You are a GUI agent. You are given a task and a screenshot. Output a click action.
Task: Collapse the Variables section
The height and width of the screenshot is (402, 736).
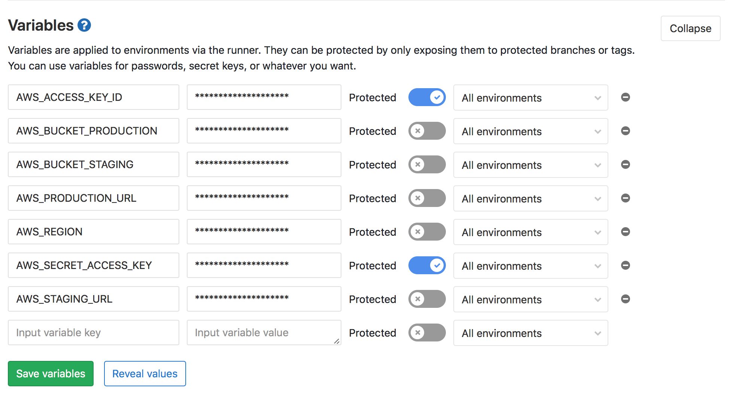(x=690, y=28)
